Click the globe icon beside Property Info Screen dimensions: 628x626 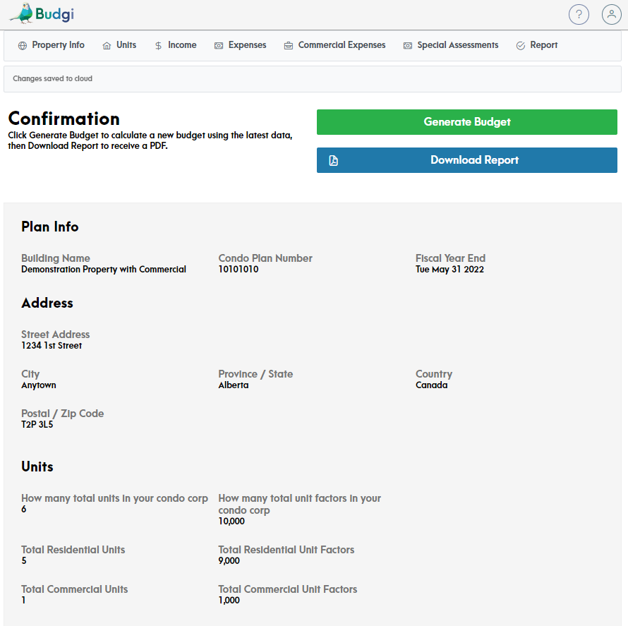click(23, 46)
